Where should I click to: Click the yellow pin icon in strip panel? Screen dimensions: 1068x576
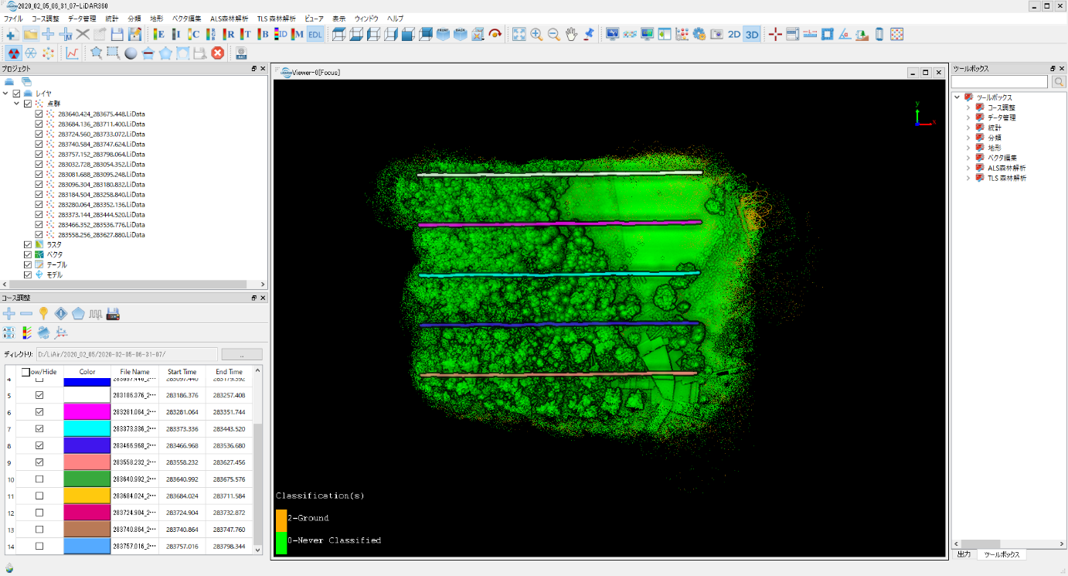pos(44,313)
